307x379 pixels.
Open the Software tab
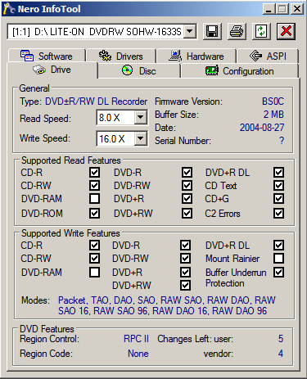(x=47, y=56)
